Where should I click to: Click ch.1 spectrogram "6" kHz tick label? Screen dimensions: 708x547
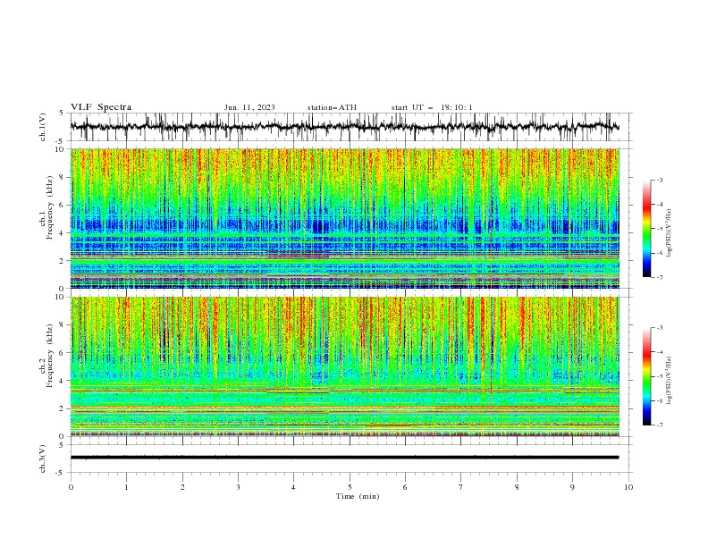63,205
